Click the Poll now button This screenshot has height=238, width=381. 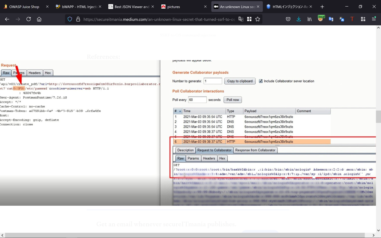point(233,100)
